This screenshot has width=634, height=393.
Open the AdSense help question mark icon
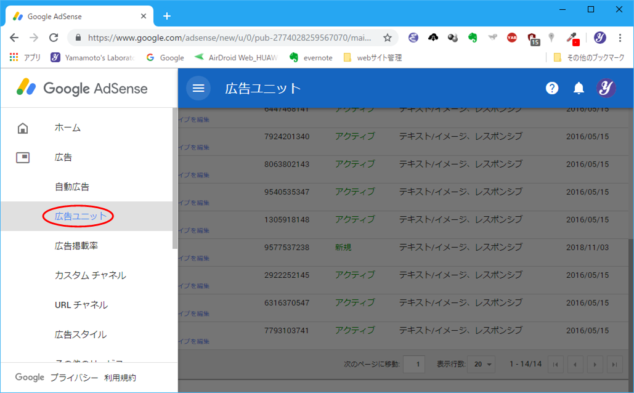[552, 88]
